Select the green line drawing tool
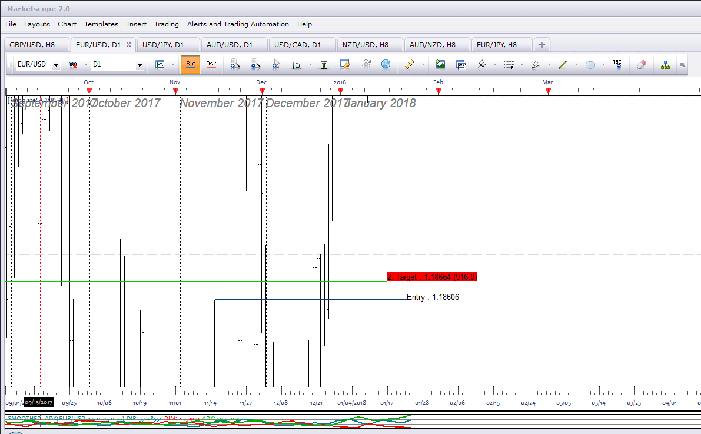The image size is (701, 434). (x=563, y=65)
